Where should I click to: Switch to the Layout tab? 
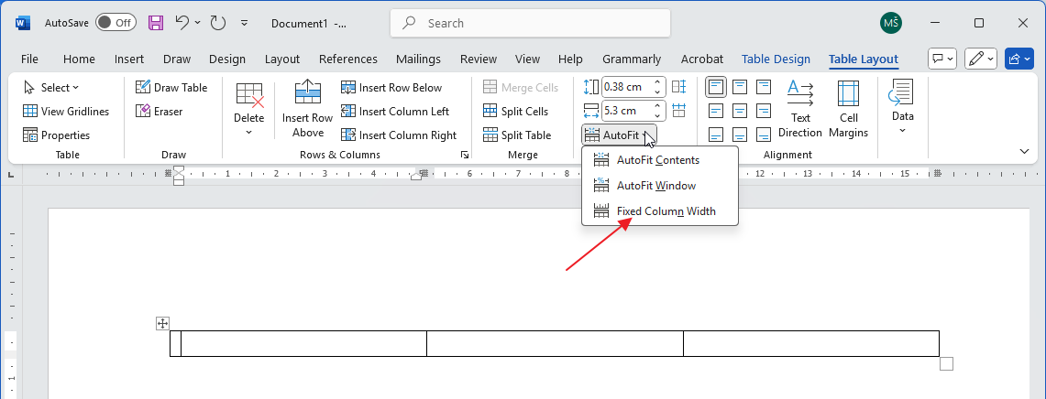tap(282, 59)
